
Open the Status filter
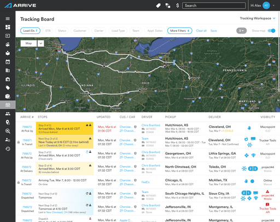tap(62, 31)
